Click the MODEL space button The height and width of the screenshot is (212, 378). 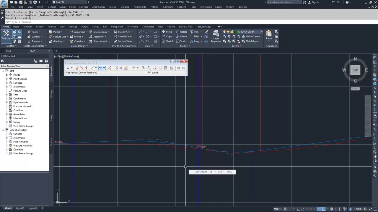pyautogui.click(x=278, y=209)
